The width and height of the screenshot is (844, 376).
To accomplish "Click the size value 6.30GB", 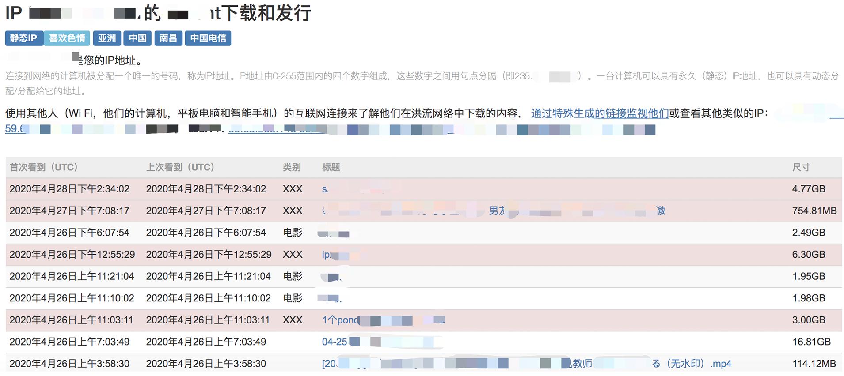I will 809,255.
